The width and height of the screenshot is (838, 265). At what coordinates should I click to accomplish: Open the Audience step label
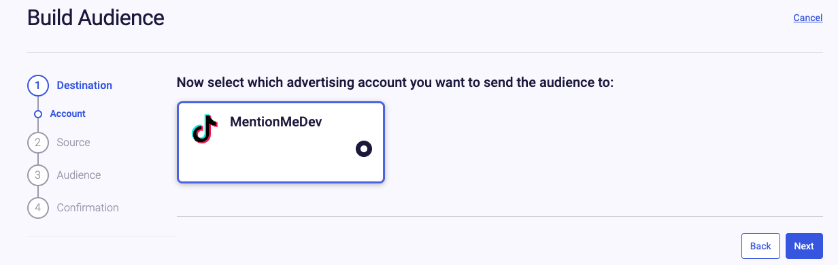point(79,175)
